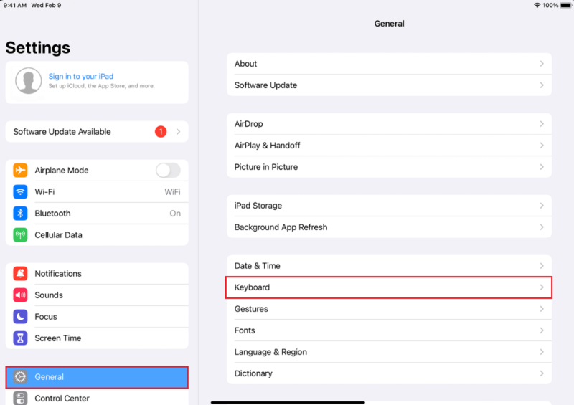Expand the Keyboard row chevron
Screen dimensions: 574x405
pyautogui.click(x=542, y=287)
